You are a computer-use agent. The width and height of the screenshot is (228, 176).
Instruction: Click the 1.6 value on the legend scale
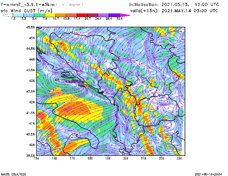tap(13, 19)
